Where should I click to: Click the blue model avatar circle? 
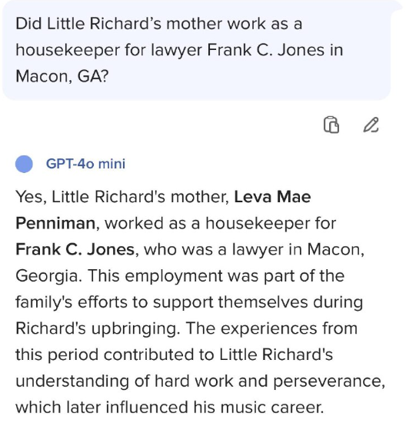pos(24,164)
